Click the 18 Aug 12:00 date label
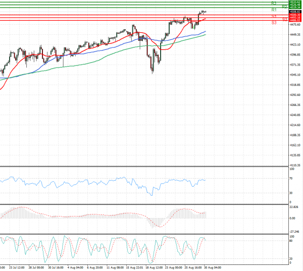 [x=154, y=267]
